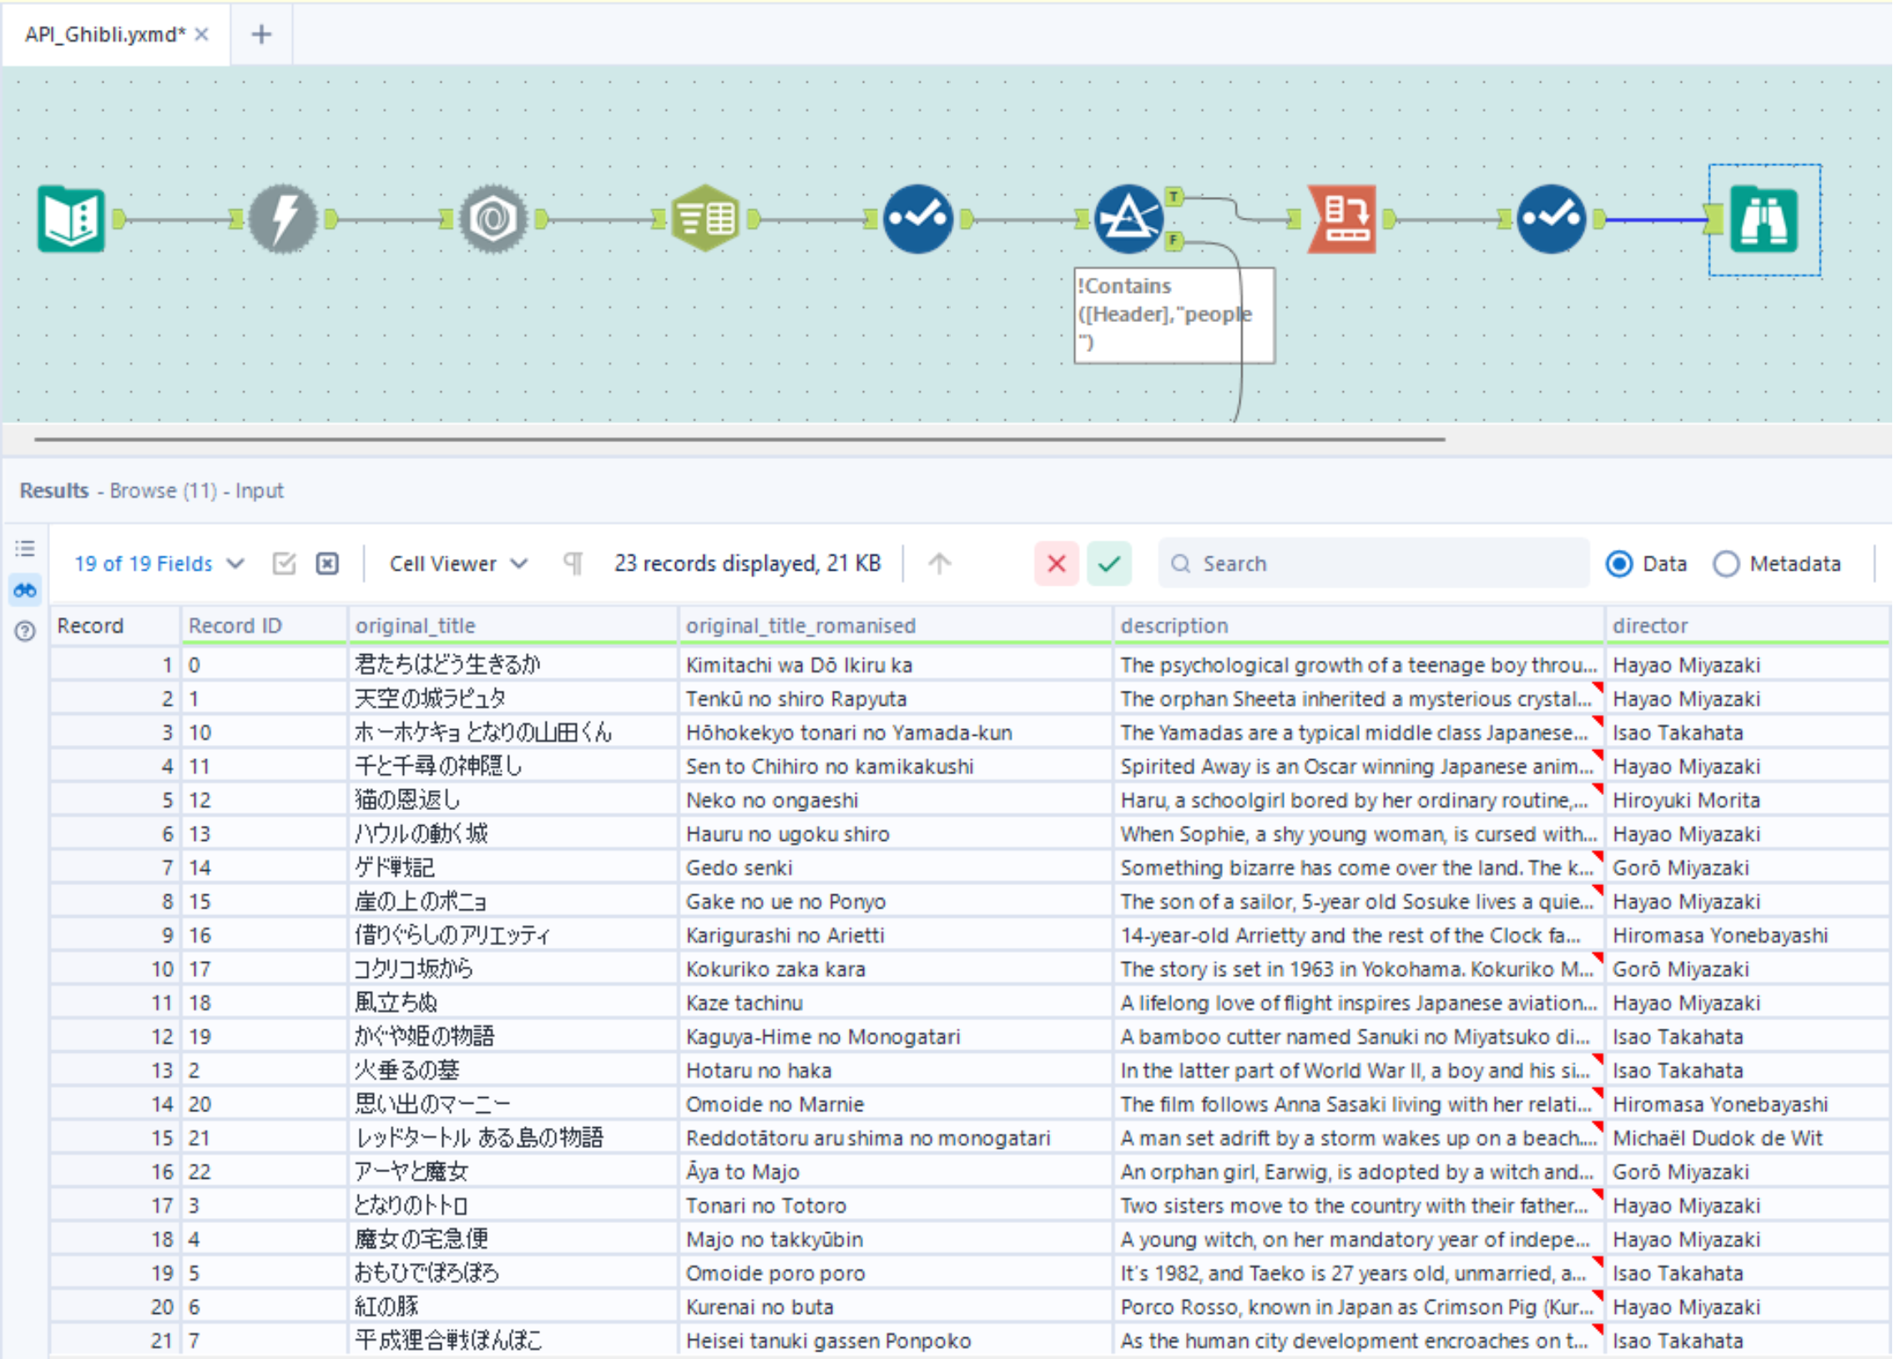The image size is (1893, 1359).
Task: Click the description column header
Action: pyautogui.click(x=1174, y=626)
